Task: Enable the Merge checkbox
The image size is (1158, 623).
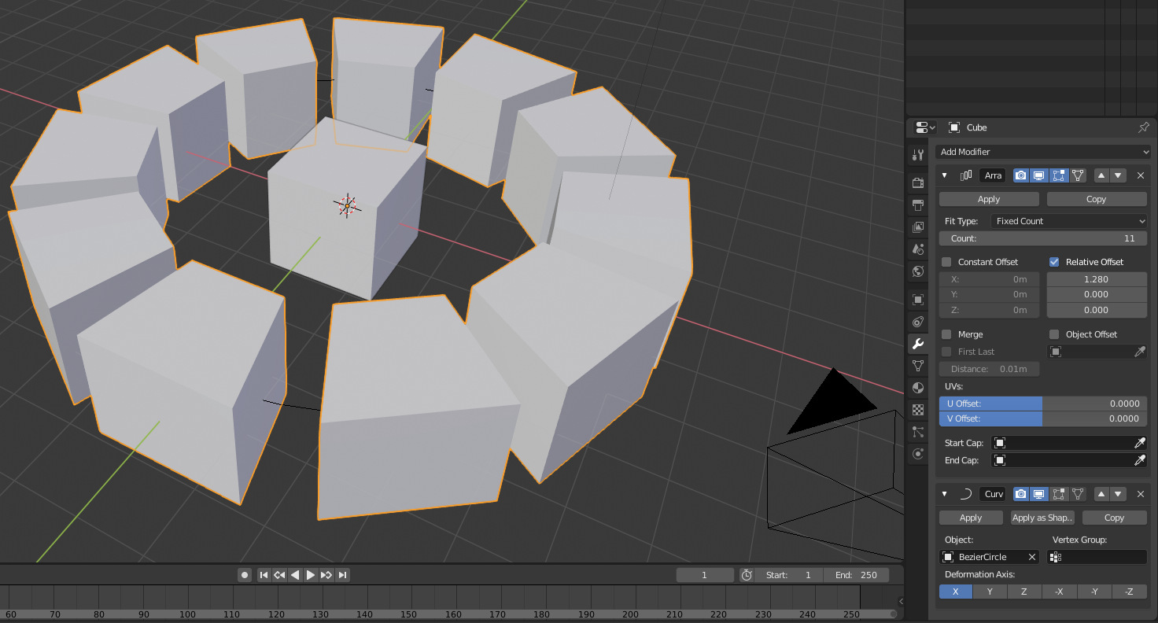Action: (946, 334)
